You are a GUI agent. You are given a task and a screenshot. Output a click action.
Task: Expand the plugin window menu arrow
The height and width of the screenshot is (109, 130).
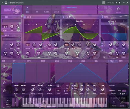click(2, 3)
